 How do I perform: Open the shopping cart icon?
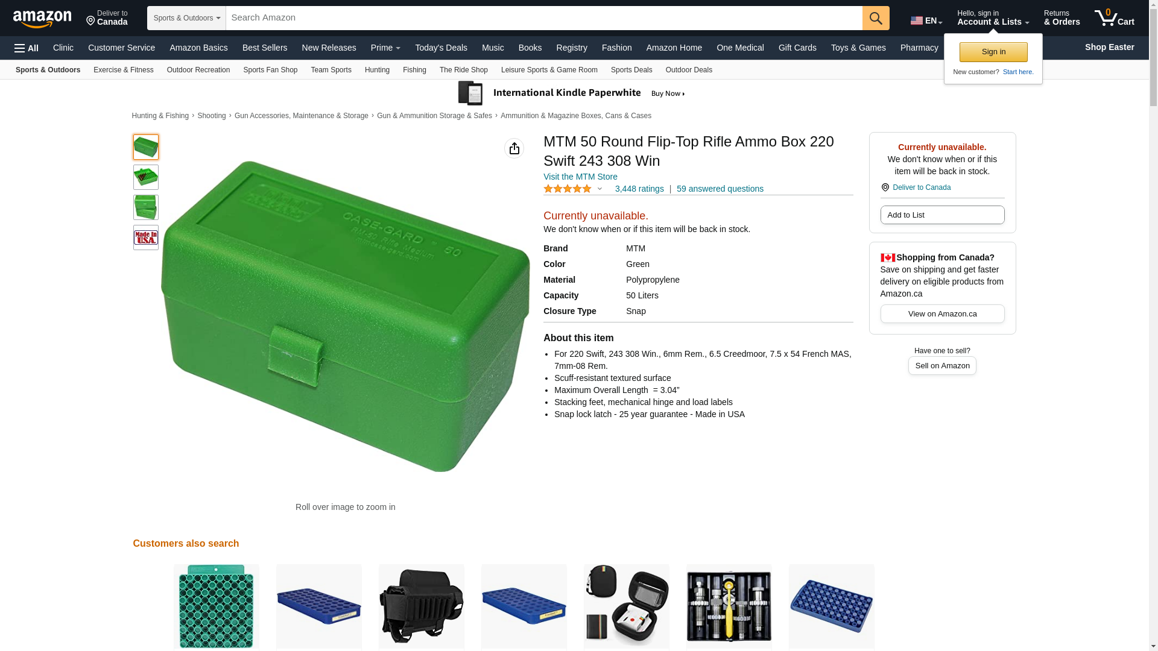click(x=1115, y=18)
